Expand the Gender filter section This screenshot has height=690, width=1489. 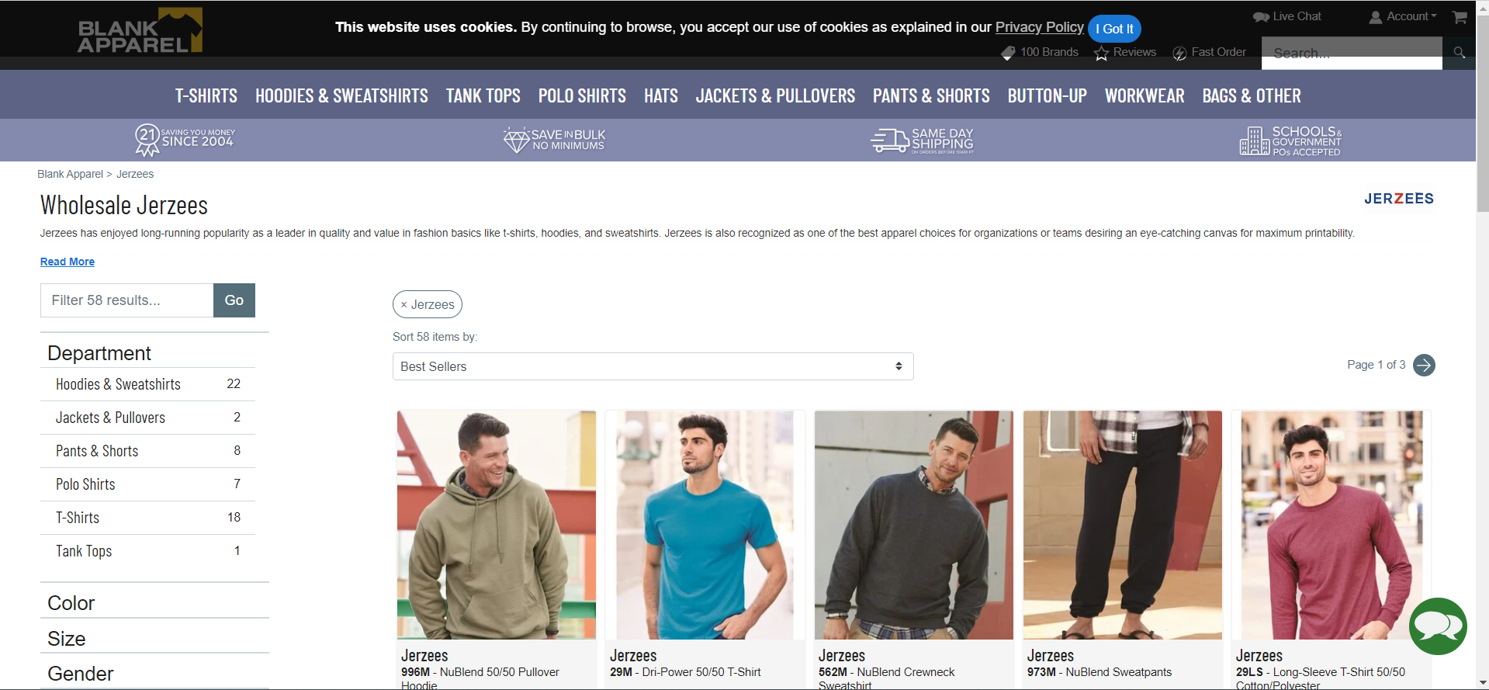click(154, 674)
